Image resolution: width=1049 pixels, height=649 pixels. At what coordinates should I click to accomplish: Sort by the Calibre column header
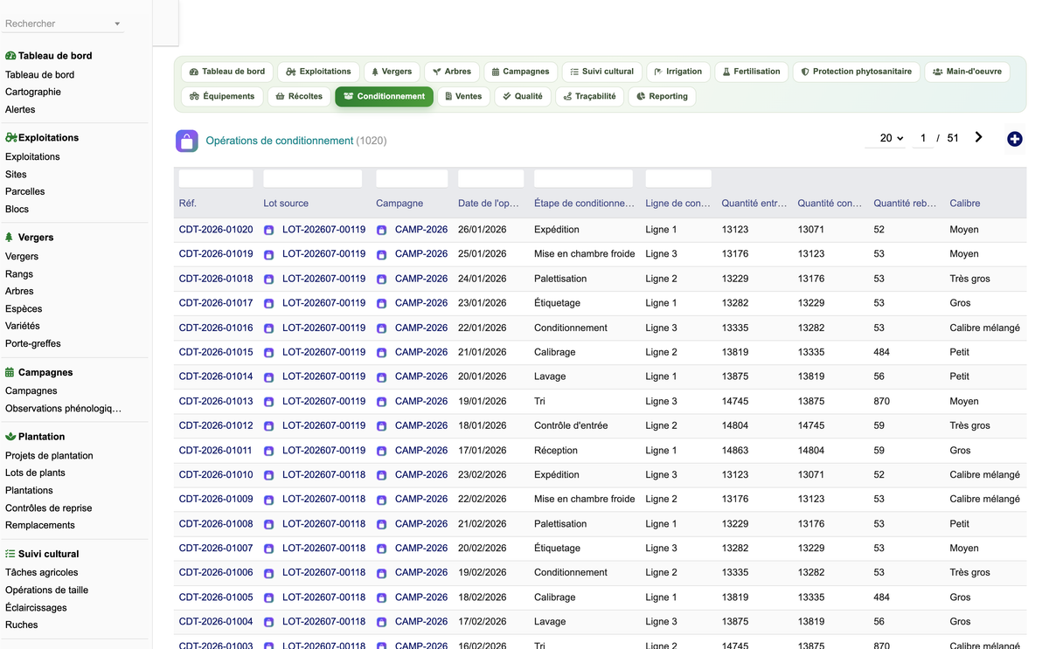(x=965, y=203)
